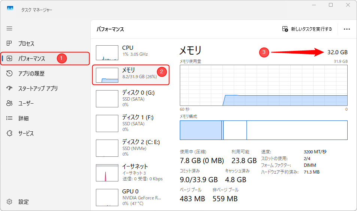Click the memory composition bar
357x211 pixels.
click(263, 130)
